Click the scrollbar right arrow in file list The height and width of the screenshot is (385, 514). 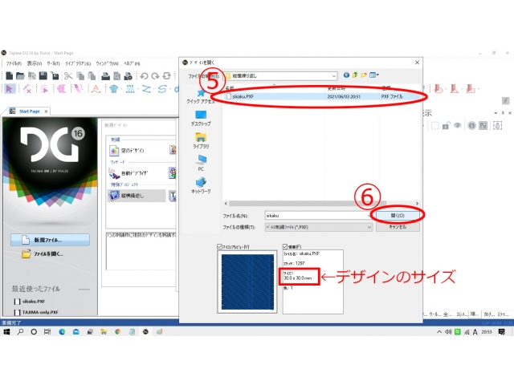click(417, 203)
